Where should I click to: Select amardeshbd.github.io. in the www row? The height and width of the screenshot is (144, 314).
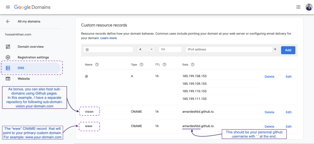tap(198, 126)
